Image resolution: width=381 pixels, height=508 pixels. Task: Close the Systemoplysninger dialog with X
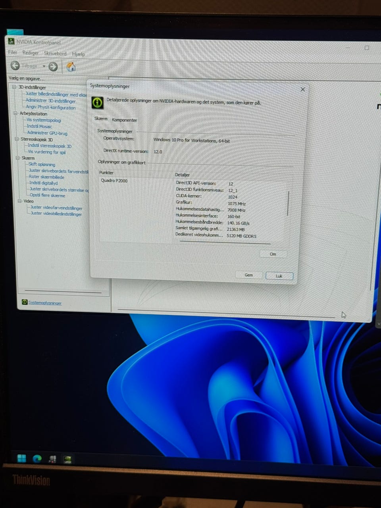pos(303,89)
